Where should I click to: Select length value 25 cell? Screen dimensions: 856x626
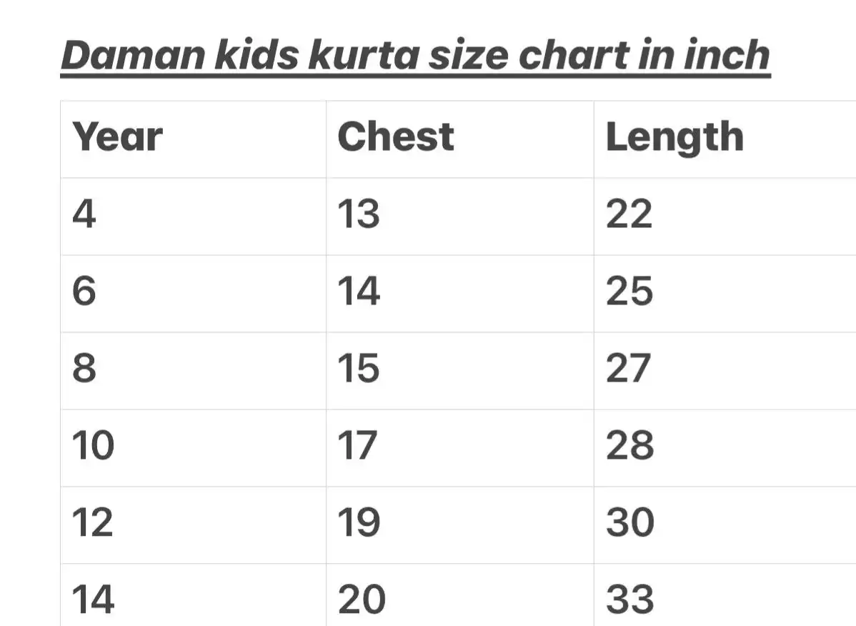tap(629, 292)
